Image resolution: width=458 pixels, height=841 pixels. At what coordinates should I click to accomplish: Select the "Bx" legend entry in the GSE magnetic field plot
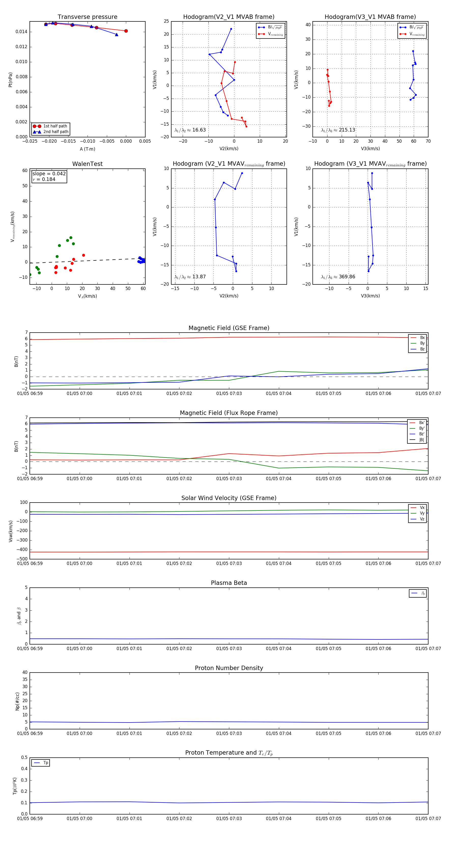pyautogui.click(x=418, y=338)
